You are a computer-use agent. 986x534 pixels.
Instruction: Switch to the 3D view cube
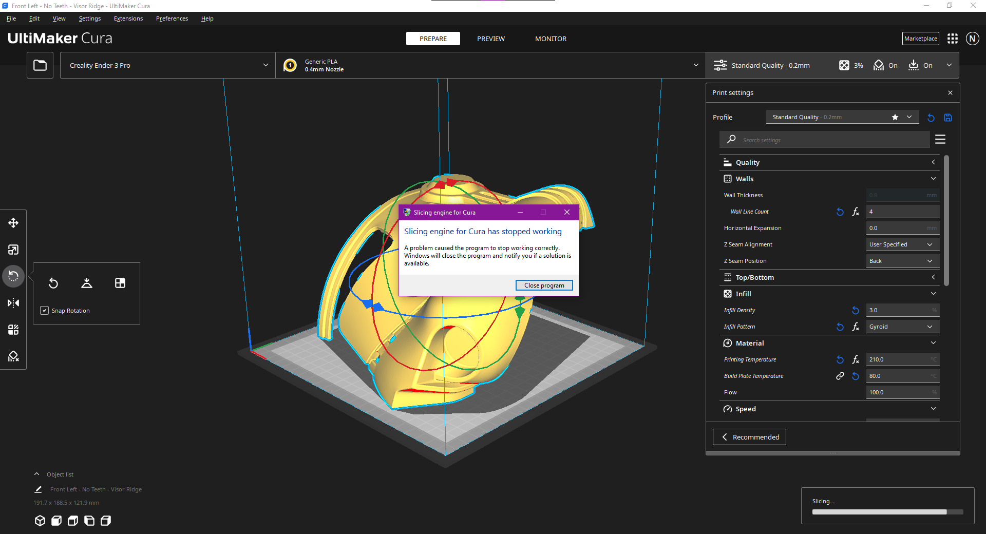pyautogui.click(x=40, y=521)
